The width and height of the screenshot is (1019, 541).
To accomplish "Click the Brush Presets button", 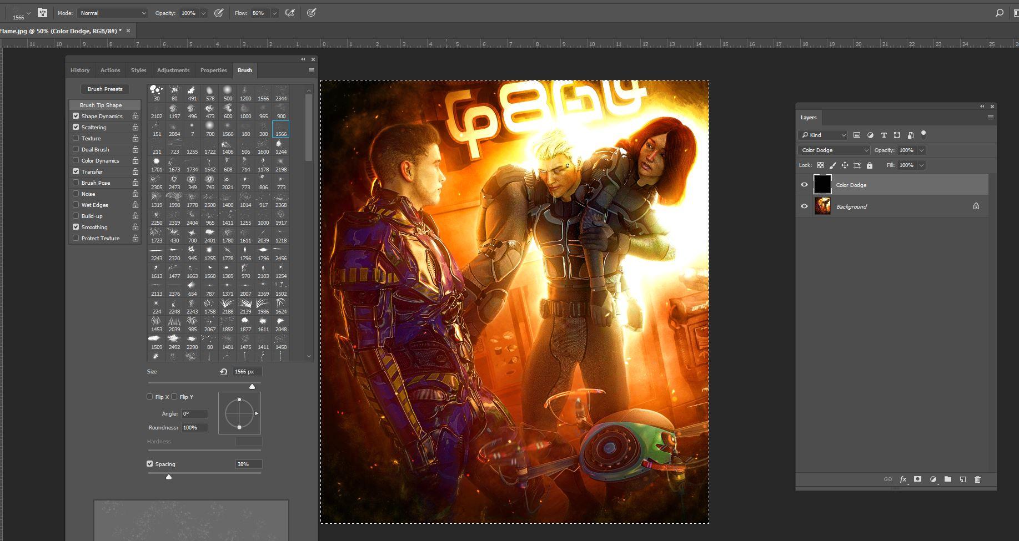I will coord(105,89).
